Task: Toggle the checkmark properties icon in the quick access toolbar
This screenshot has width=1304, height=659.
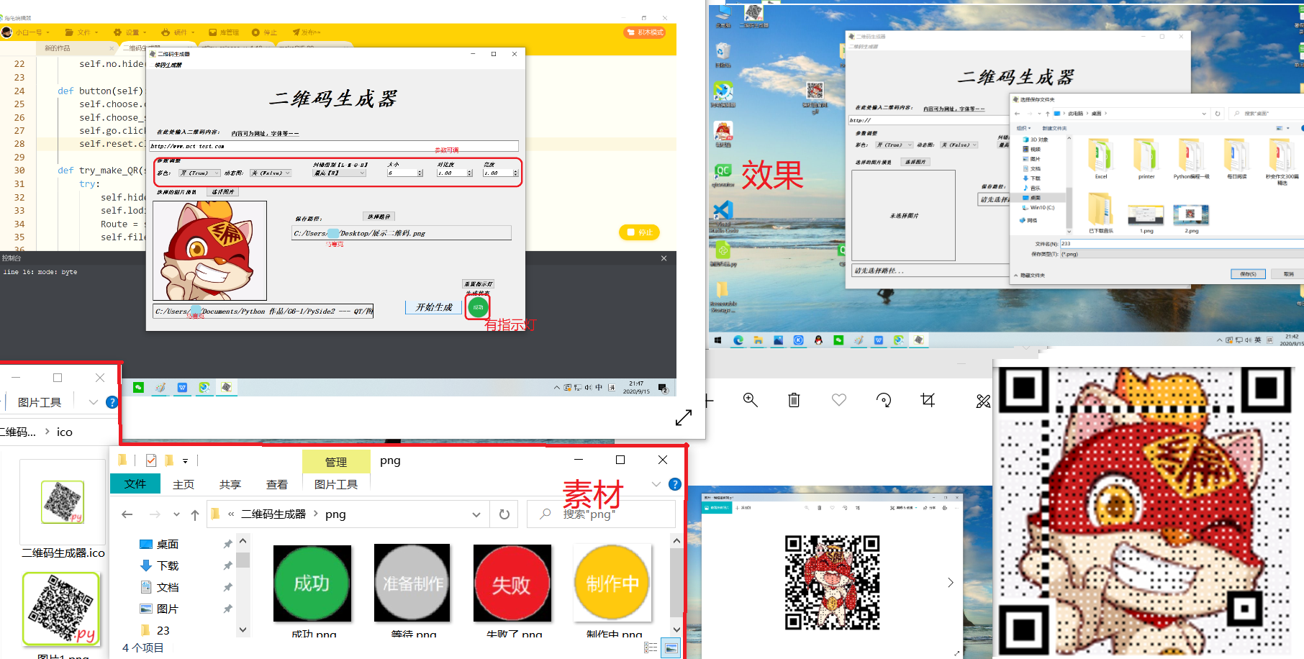Action: 150,460
